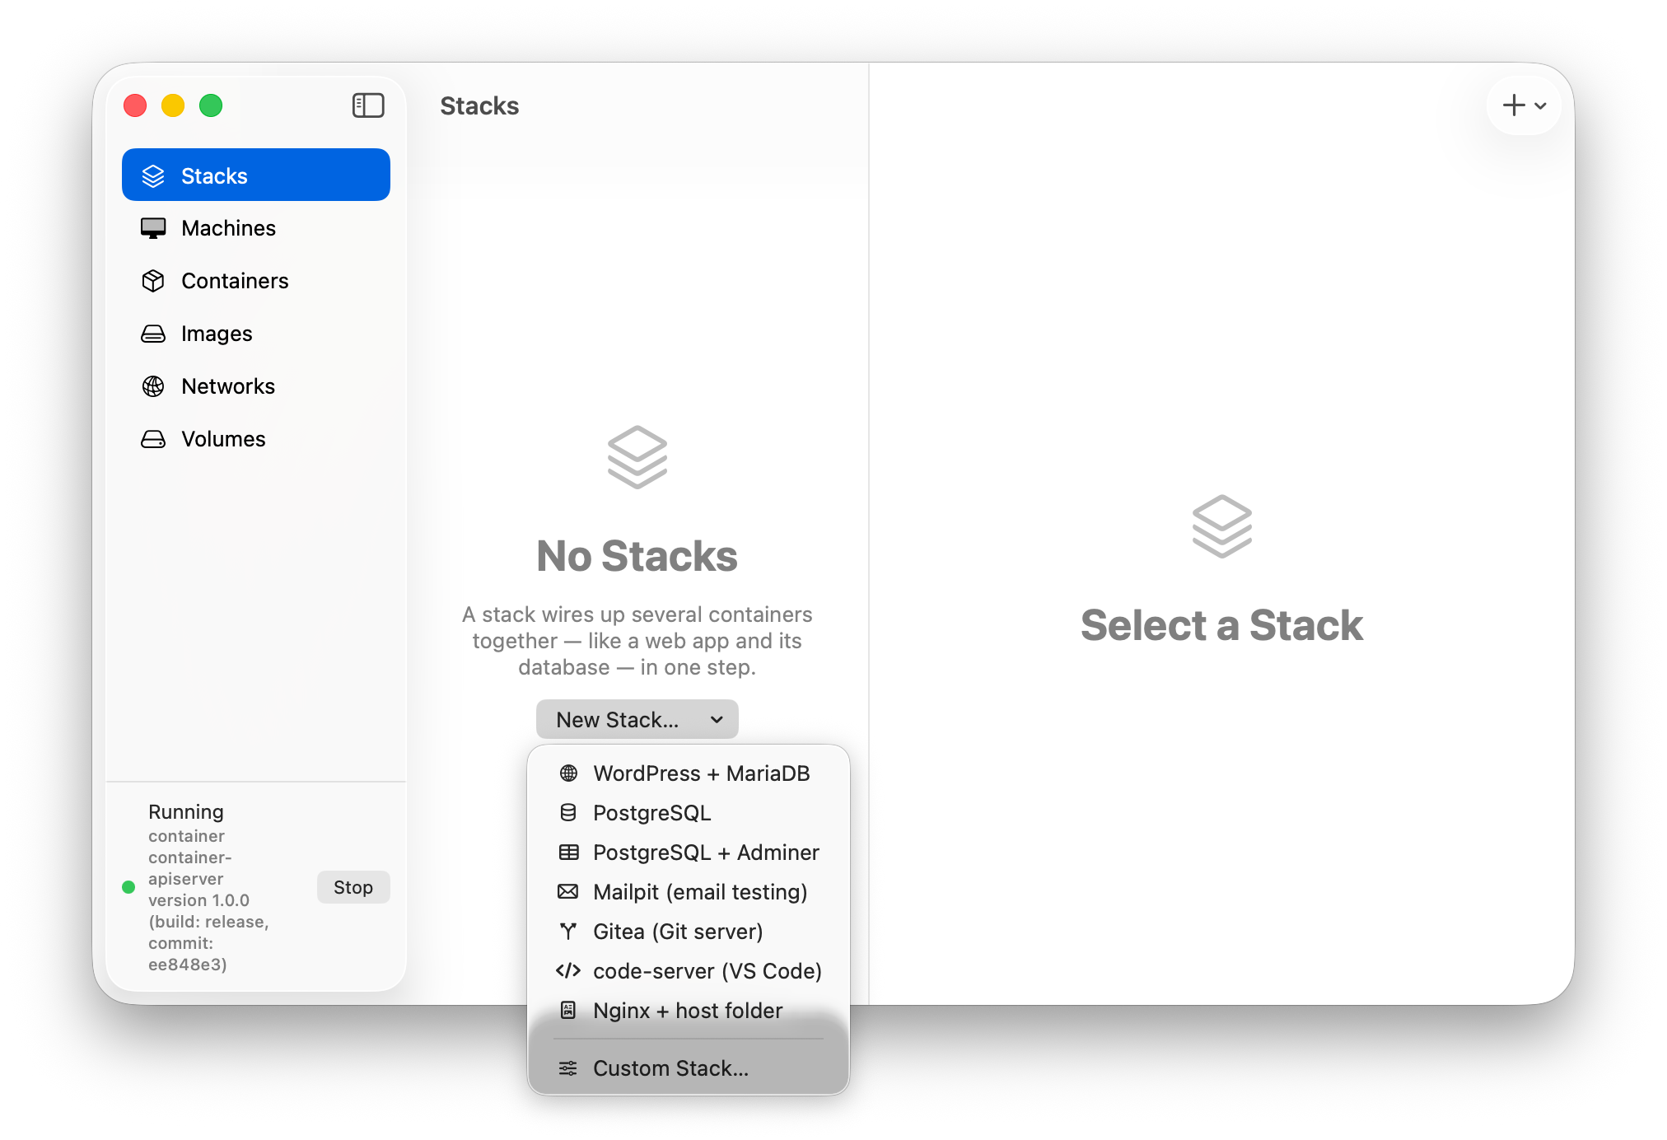Zoom window with green button
The image size is (1667, 1140).
tap(211, 105)
